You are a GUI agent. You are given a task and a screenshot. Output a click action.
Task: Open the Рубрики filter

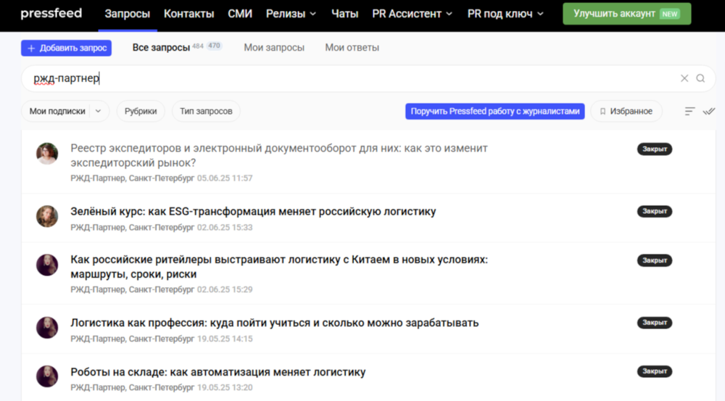(141, 112)
